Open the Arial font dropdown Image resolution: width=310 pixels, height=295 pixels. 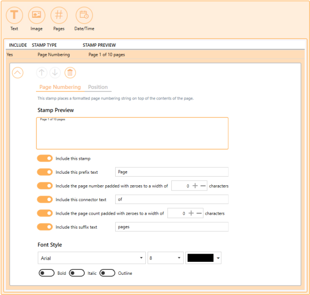(x=92, y=258)
